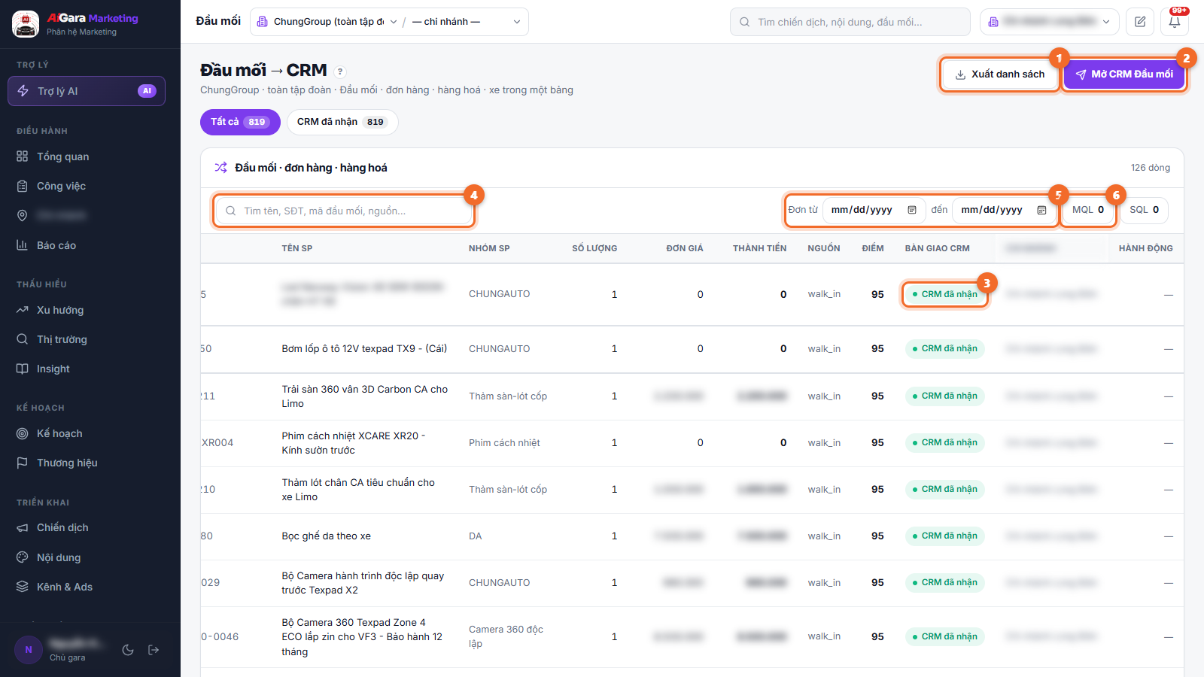Viewport: 1204px width, 677px height.
Task: Open Insight in the sidebar
Action: 87,369
